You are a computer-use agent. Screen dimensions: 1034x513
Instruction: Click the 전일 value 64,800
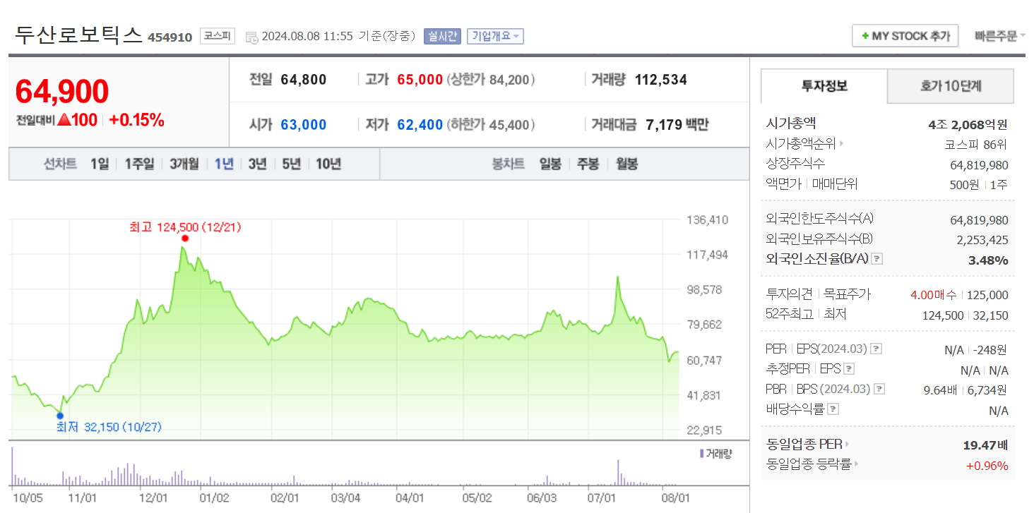coord(304,80)
